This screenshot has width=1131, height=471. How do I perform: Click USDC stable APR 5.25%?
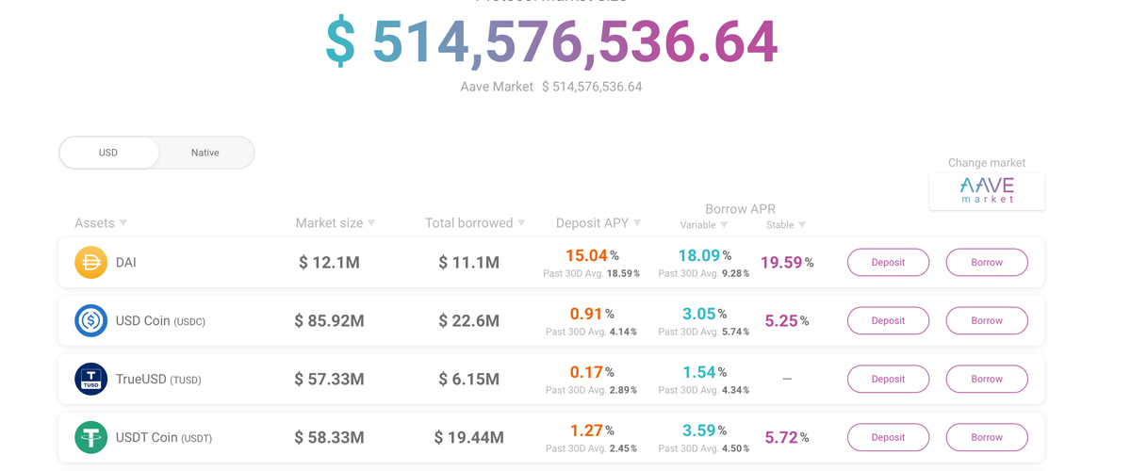[787, 321]
